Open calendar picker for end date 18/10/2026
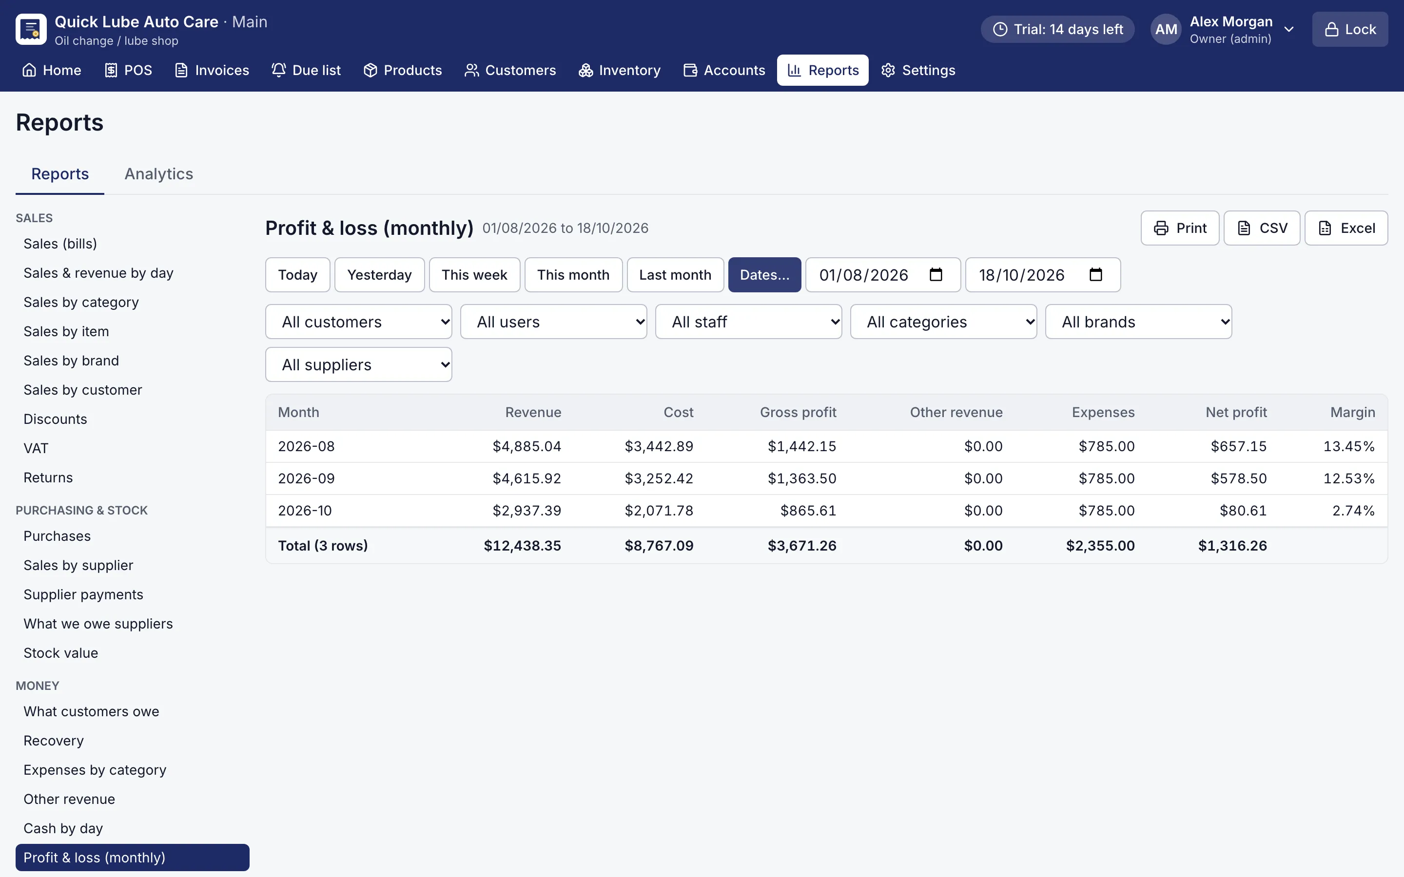1404x877 pixels. pyautogui.click(x=1095, y=274)
